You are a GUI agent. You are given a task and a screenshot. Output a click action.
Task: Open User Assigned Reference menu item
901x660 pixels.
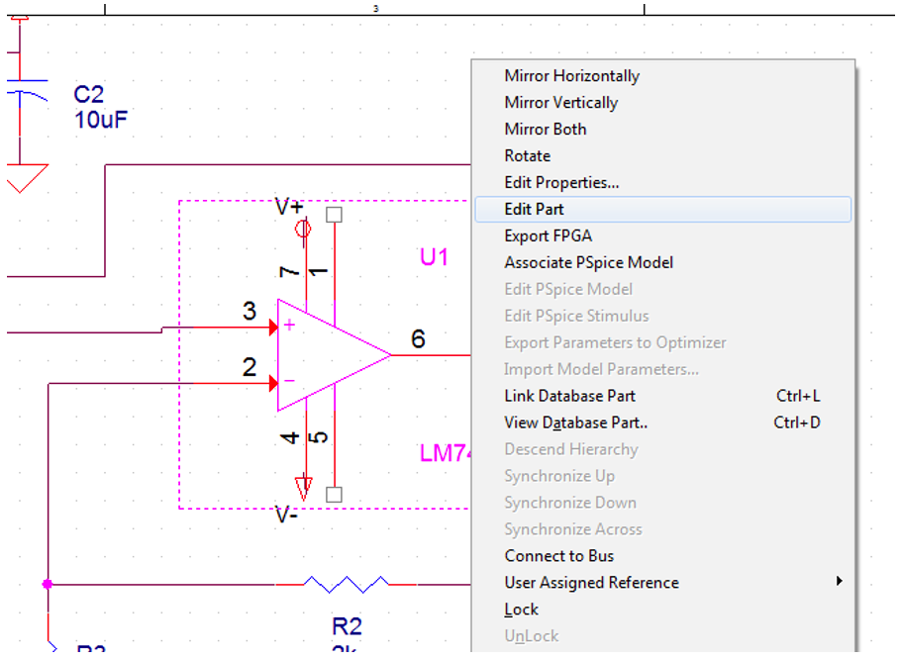[591, 583]
